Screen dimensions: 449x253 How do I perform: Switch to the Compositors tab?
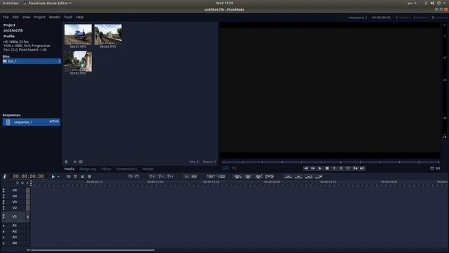[x=127, y=169]
